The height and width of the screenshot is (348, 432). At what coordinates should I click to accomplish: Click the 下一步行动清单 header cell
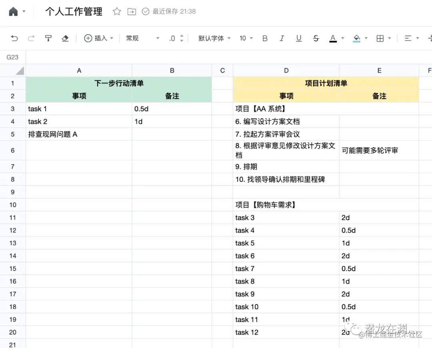click(x=119, y=83)
